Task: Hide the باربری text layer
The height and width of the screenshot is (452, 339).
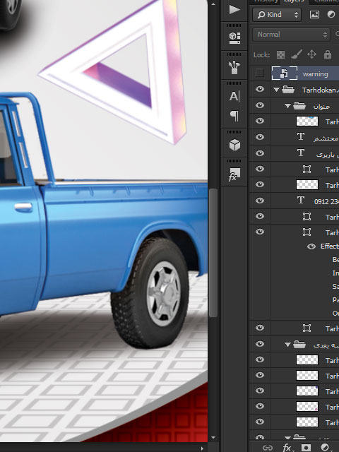Action: click(x=260, y=153)
